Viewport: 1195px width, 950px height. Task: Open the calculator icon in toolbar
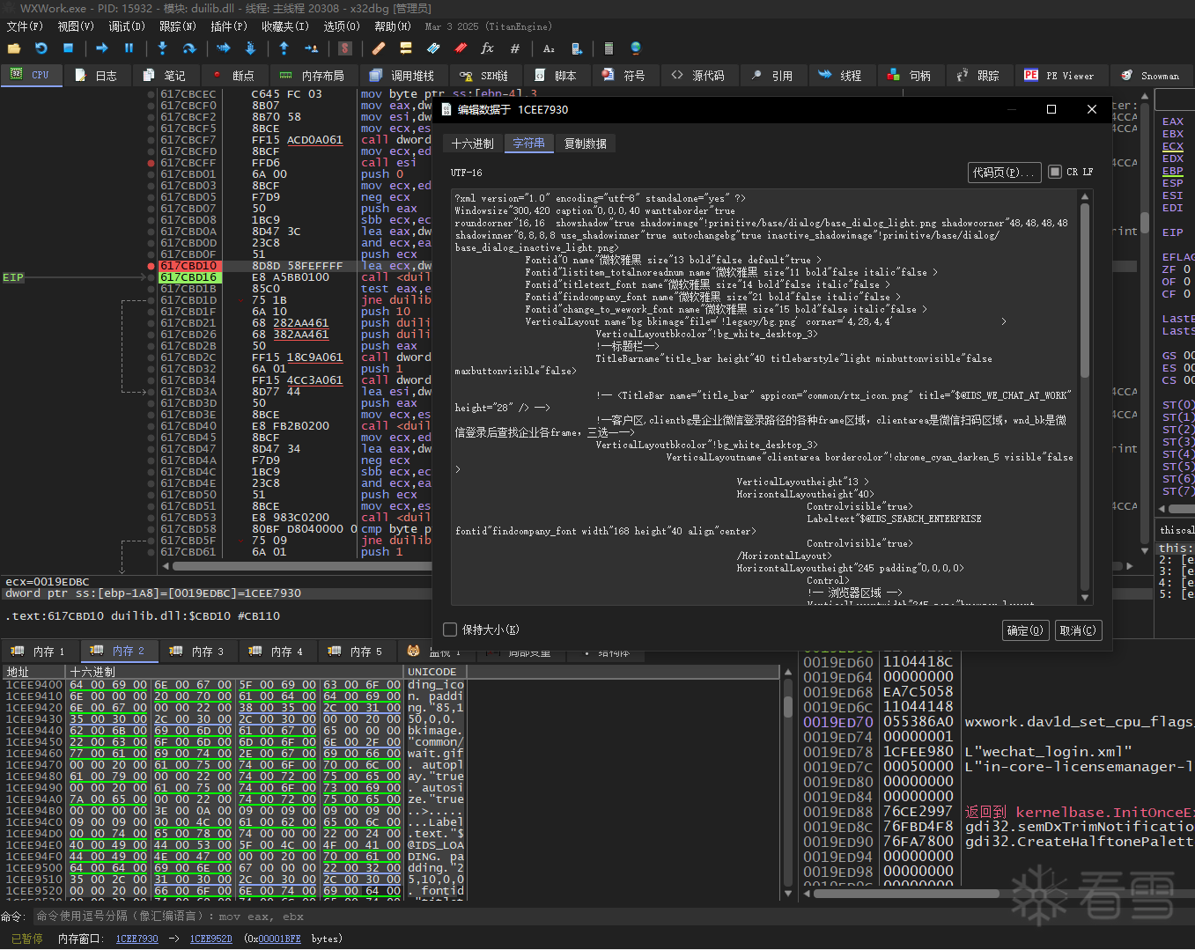pyautogui.click(x=609, y=48)
